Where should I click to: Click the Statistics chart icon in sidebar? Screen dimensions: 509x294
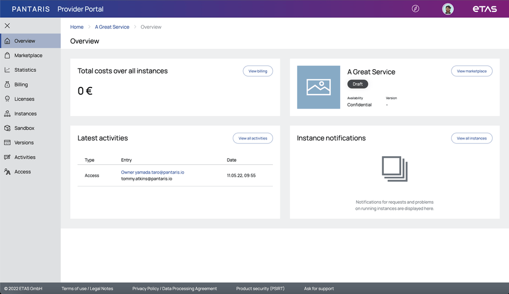point(7,70)
